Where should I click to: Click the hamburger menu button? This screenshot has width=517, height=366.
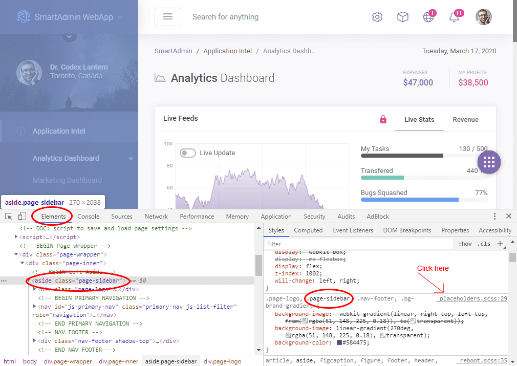167,17
